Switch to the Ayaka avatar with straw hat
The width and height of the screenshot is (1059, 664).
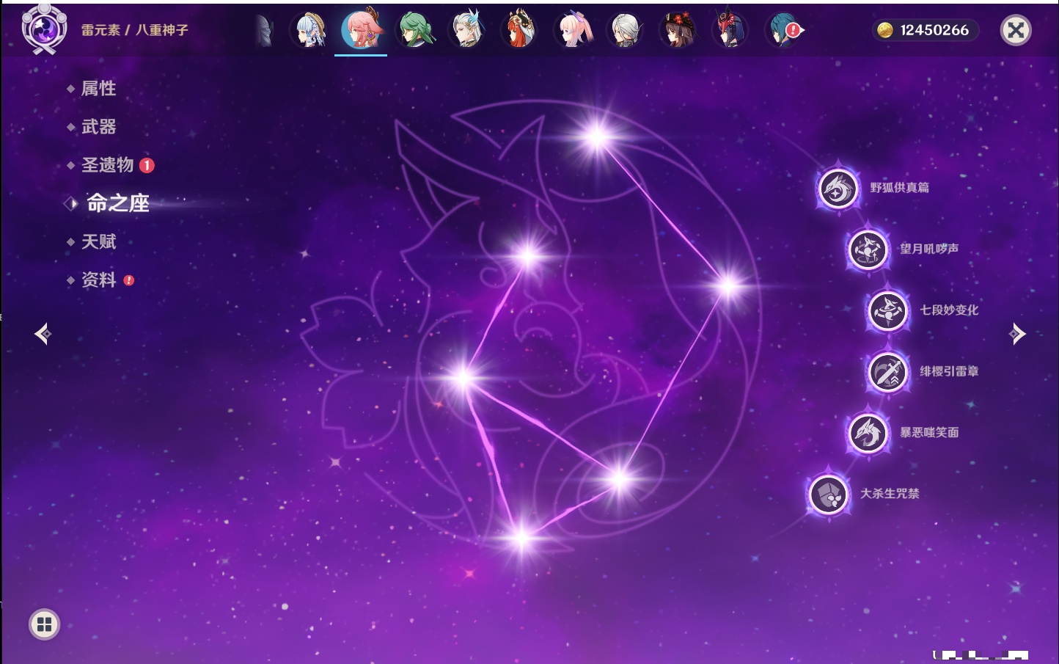(310, 30)
